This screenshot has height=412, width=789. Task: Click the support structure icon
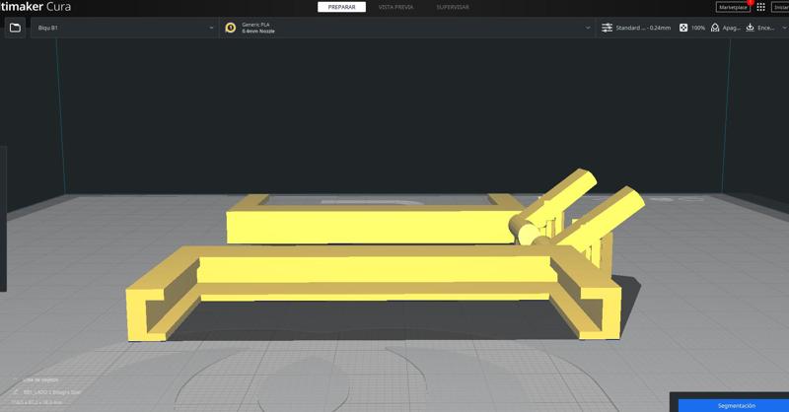pos(715,28)
